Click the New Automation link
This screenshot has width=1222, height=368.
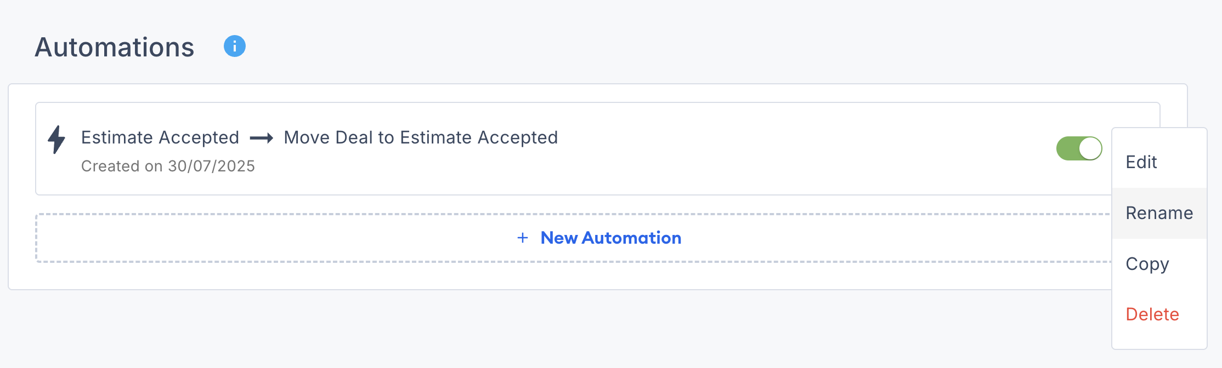coord(610,238)
